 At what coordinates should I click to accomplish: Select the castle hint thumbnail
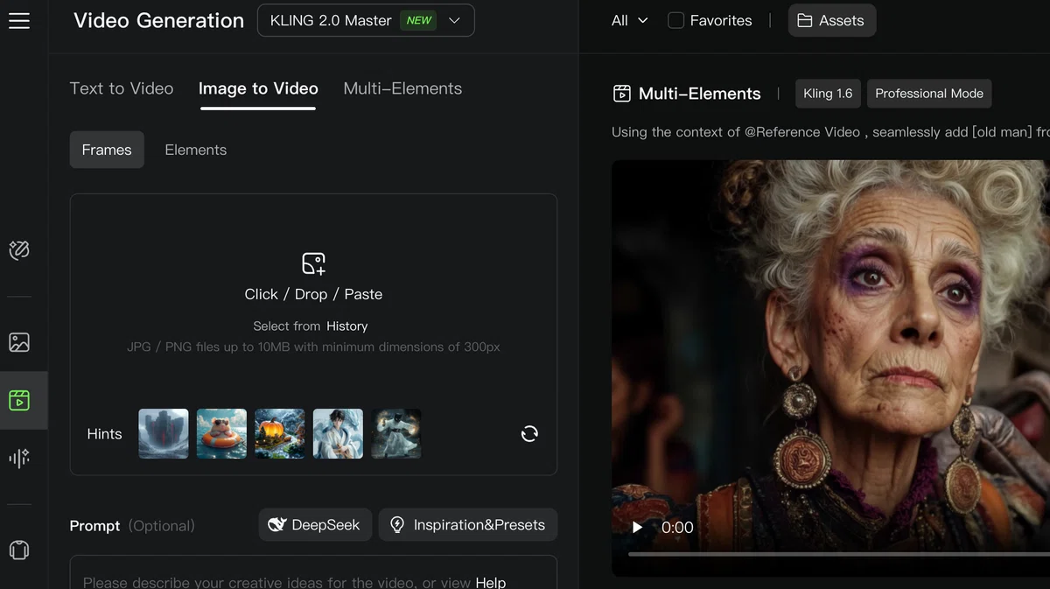pyautogui.click(x=164, y=434)
